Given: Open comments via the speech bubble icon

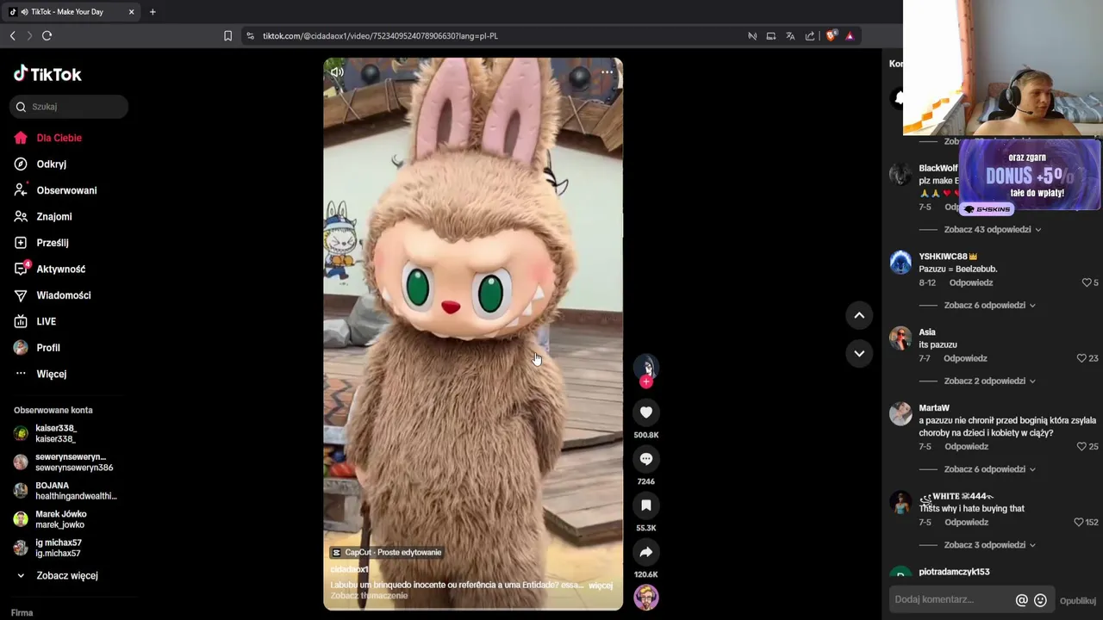Looking at the screenshot, I should tap(645, 459).
